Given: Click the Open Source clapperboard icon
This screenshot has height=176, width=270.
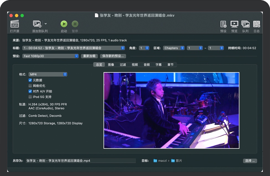Looking at the screenshot, I should click(15, 24).
